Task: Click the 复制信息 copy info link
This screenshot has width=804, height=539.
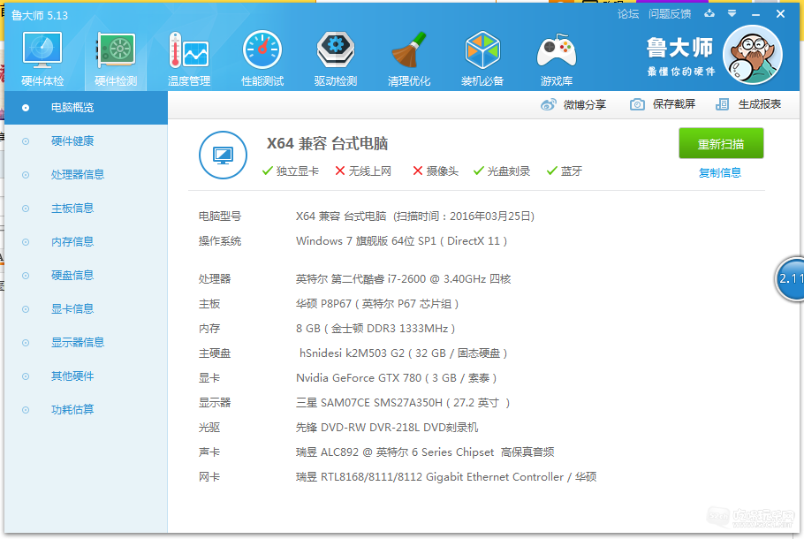Action: point(720,173)
